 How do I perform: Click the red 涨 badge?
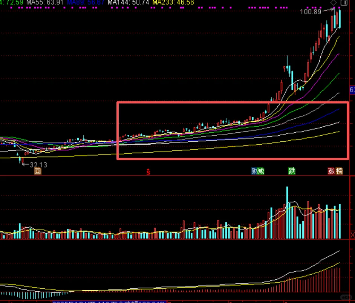tap(331, 171)
